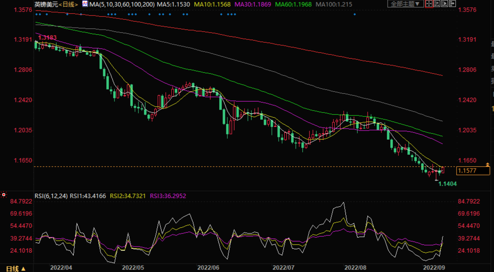Click the small MA indicator chart icon
This screenshot has width=494, height=272.
(85, 4)
